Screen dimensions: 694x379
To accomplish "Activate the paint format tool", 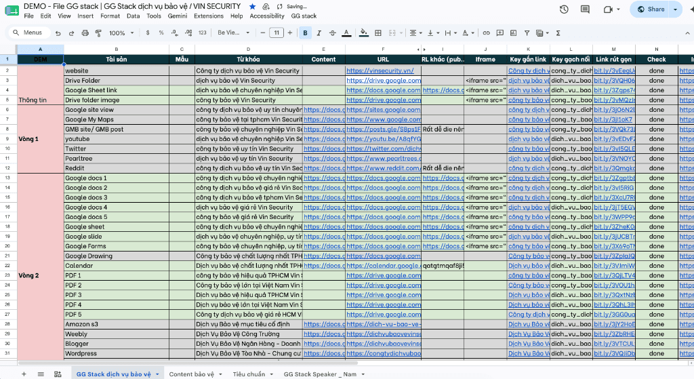I will point(98,33).
